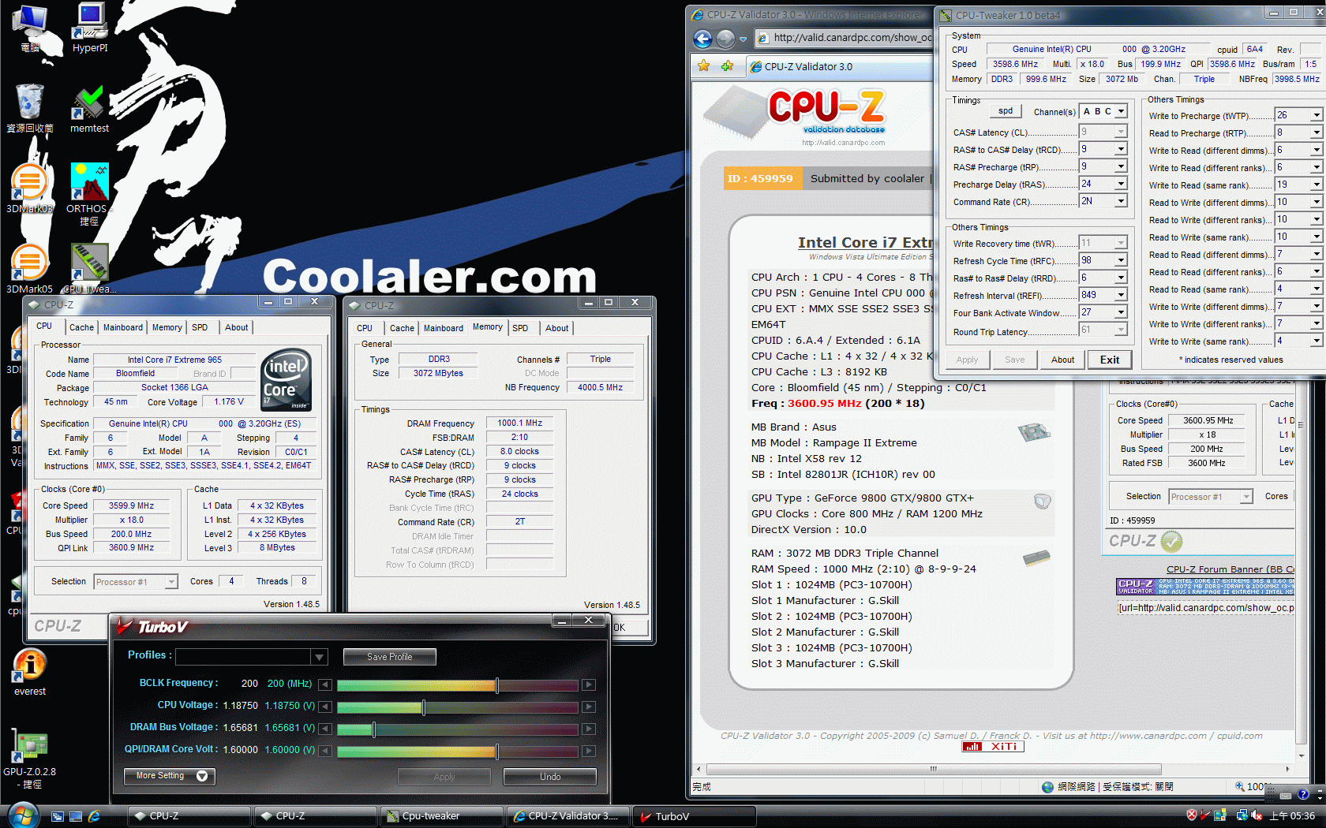Open Processor #1 selection dropdown in CPU-Z
This screenshot has width=1326, height=828.
(x=170, y=582)
